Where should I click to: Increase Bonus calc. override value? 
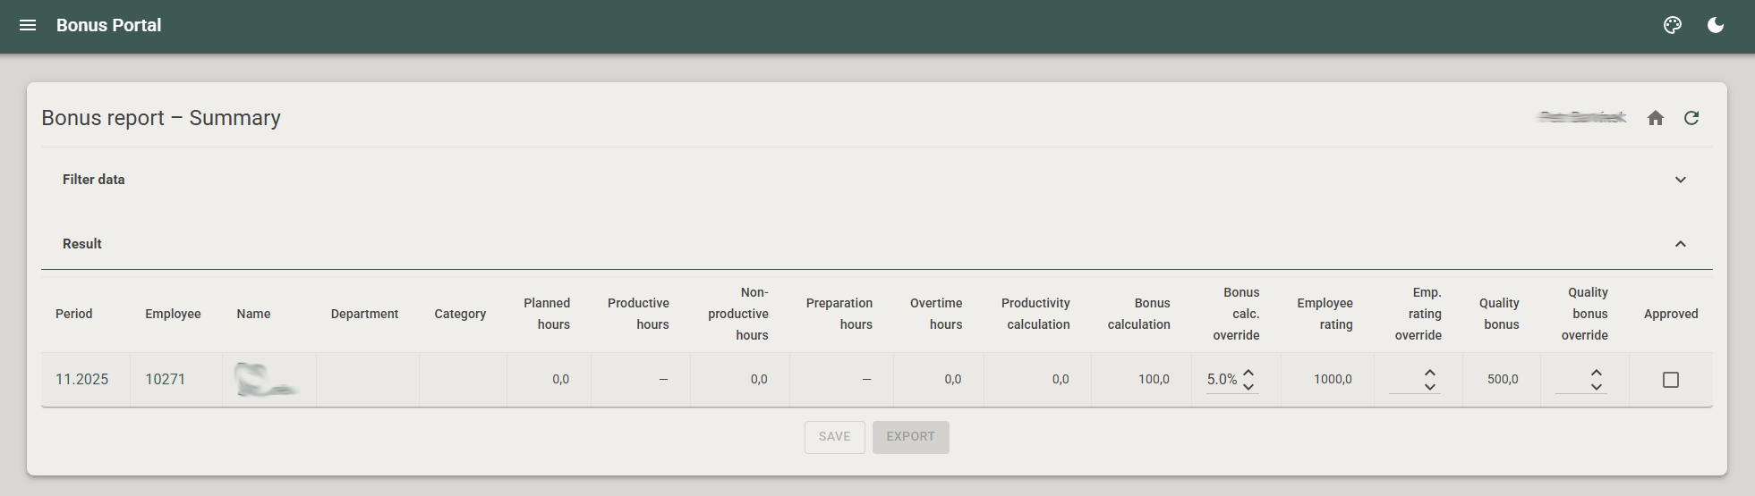point(1248,373)
